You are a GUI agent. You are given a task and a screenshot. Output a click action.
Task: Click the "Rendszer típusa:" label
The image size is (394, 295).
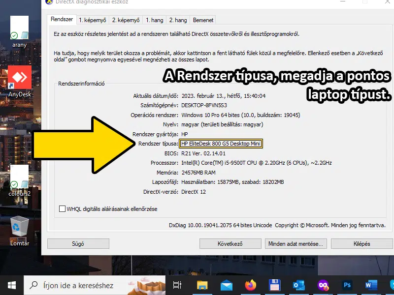click(158, 144)
